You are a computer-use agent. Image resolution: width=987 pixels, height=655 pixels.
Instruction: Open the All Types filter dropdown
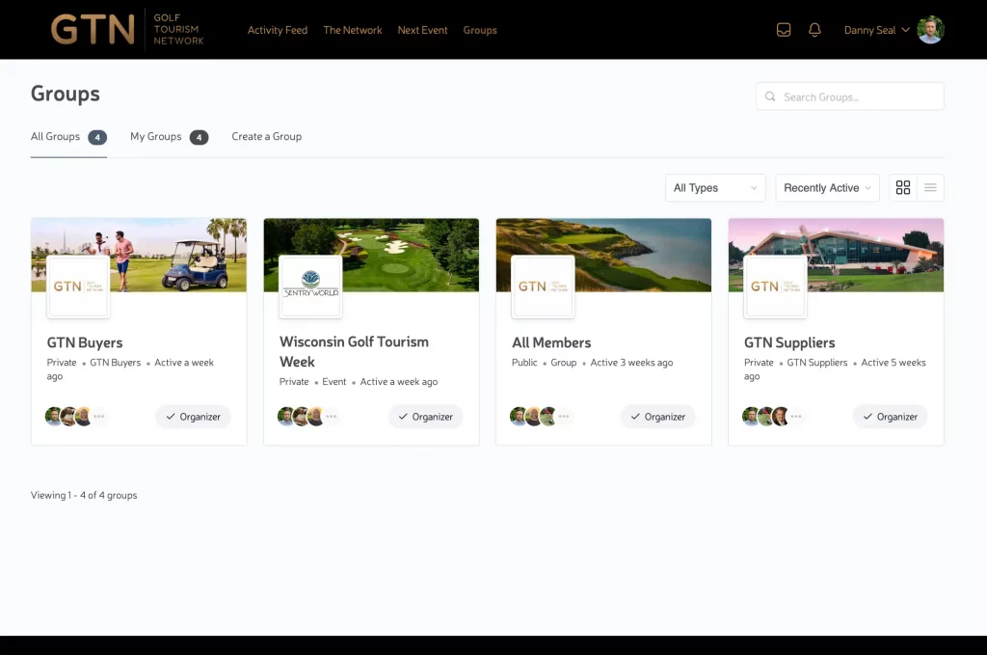pos(715,188)
